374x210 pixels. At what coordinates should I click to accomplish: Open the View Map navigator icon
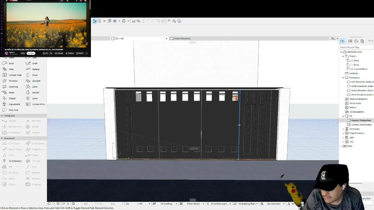[350, 41]
